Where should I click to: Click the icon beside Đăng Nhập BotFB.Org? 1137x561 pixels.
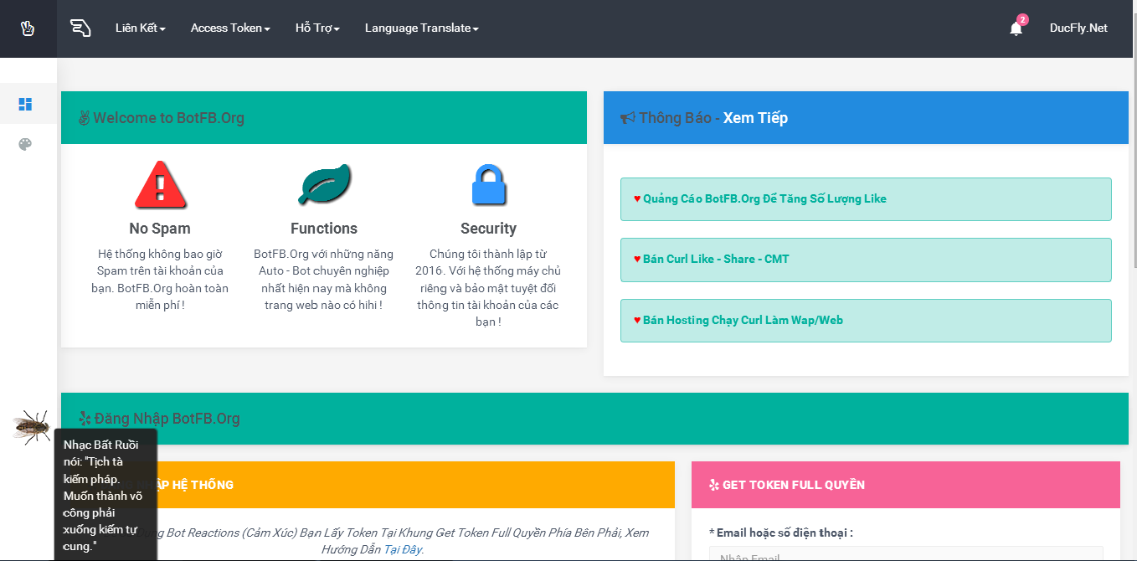85,419
